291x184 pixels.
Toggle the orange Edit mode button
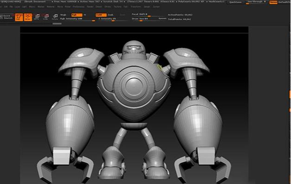pyautogui.click(x=19, y=17)
